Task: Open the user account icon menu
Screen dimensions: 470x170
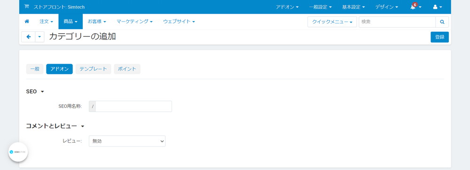Action: pos(438,7)
